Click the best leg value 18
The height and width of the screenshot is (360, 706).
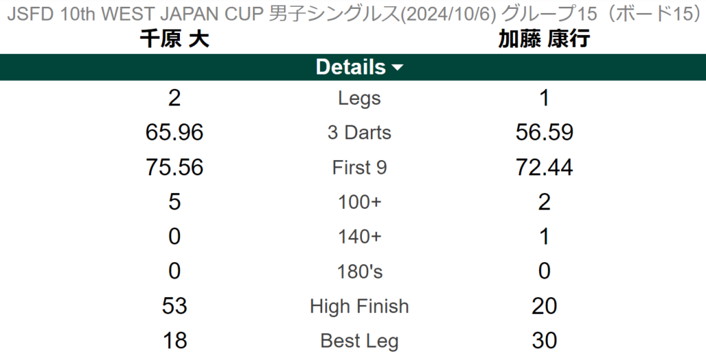(x=174, y=340)
